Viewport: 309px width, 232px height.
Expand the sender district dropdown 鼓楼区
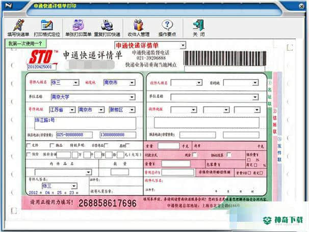coord(132,110)
